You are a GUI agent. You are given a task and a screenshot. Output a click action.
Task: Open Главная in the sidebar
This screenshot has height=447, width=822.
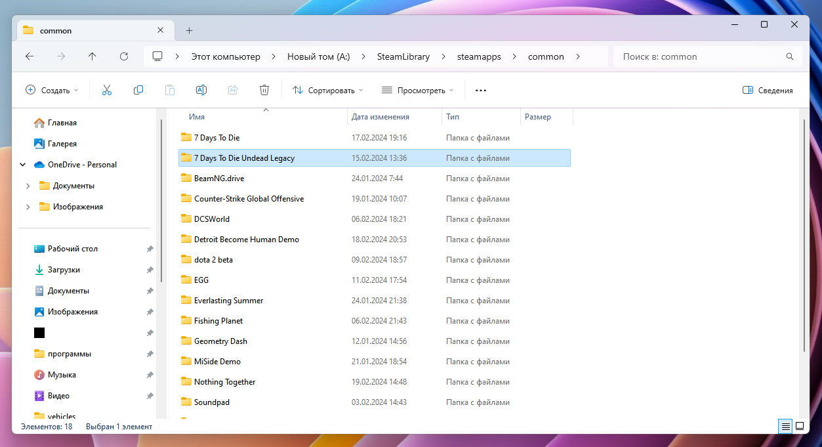click(x=62, y=123)
